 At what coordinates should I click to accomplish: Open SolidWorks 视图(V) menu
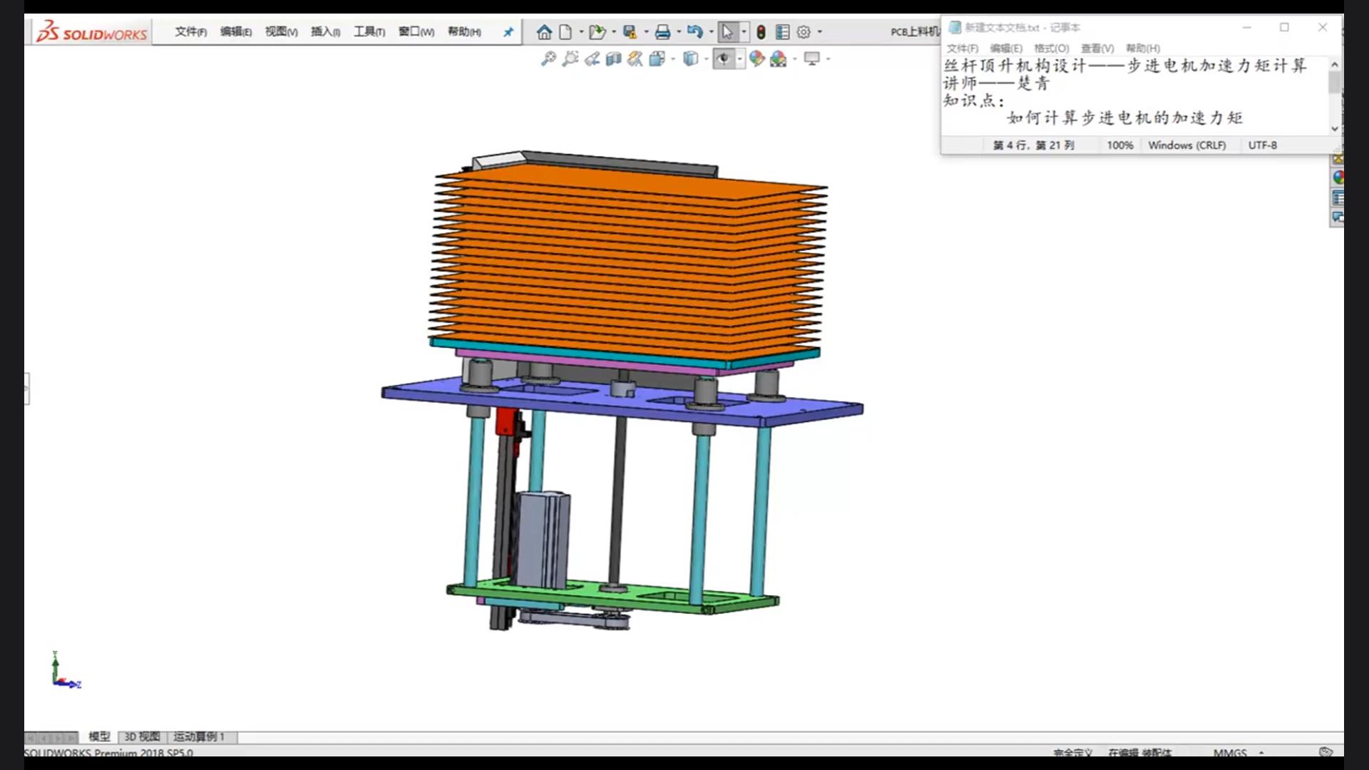(282, 32)
